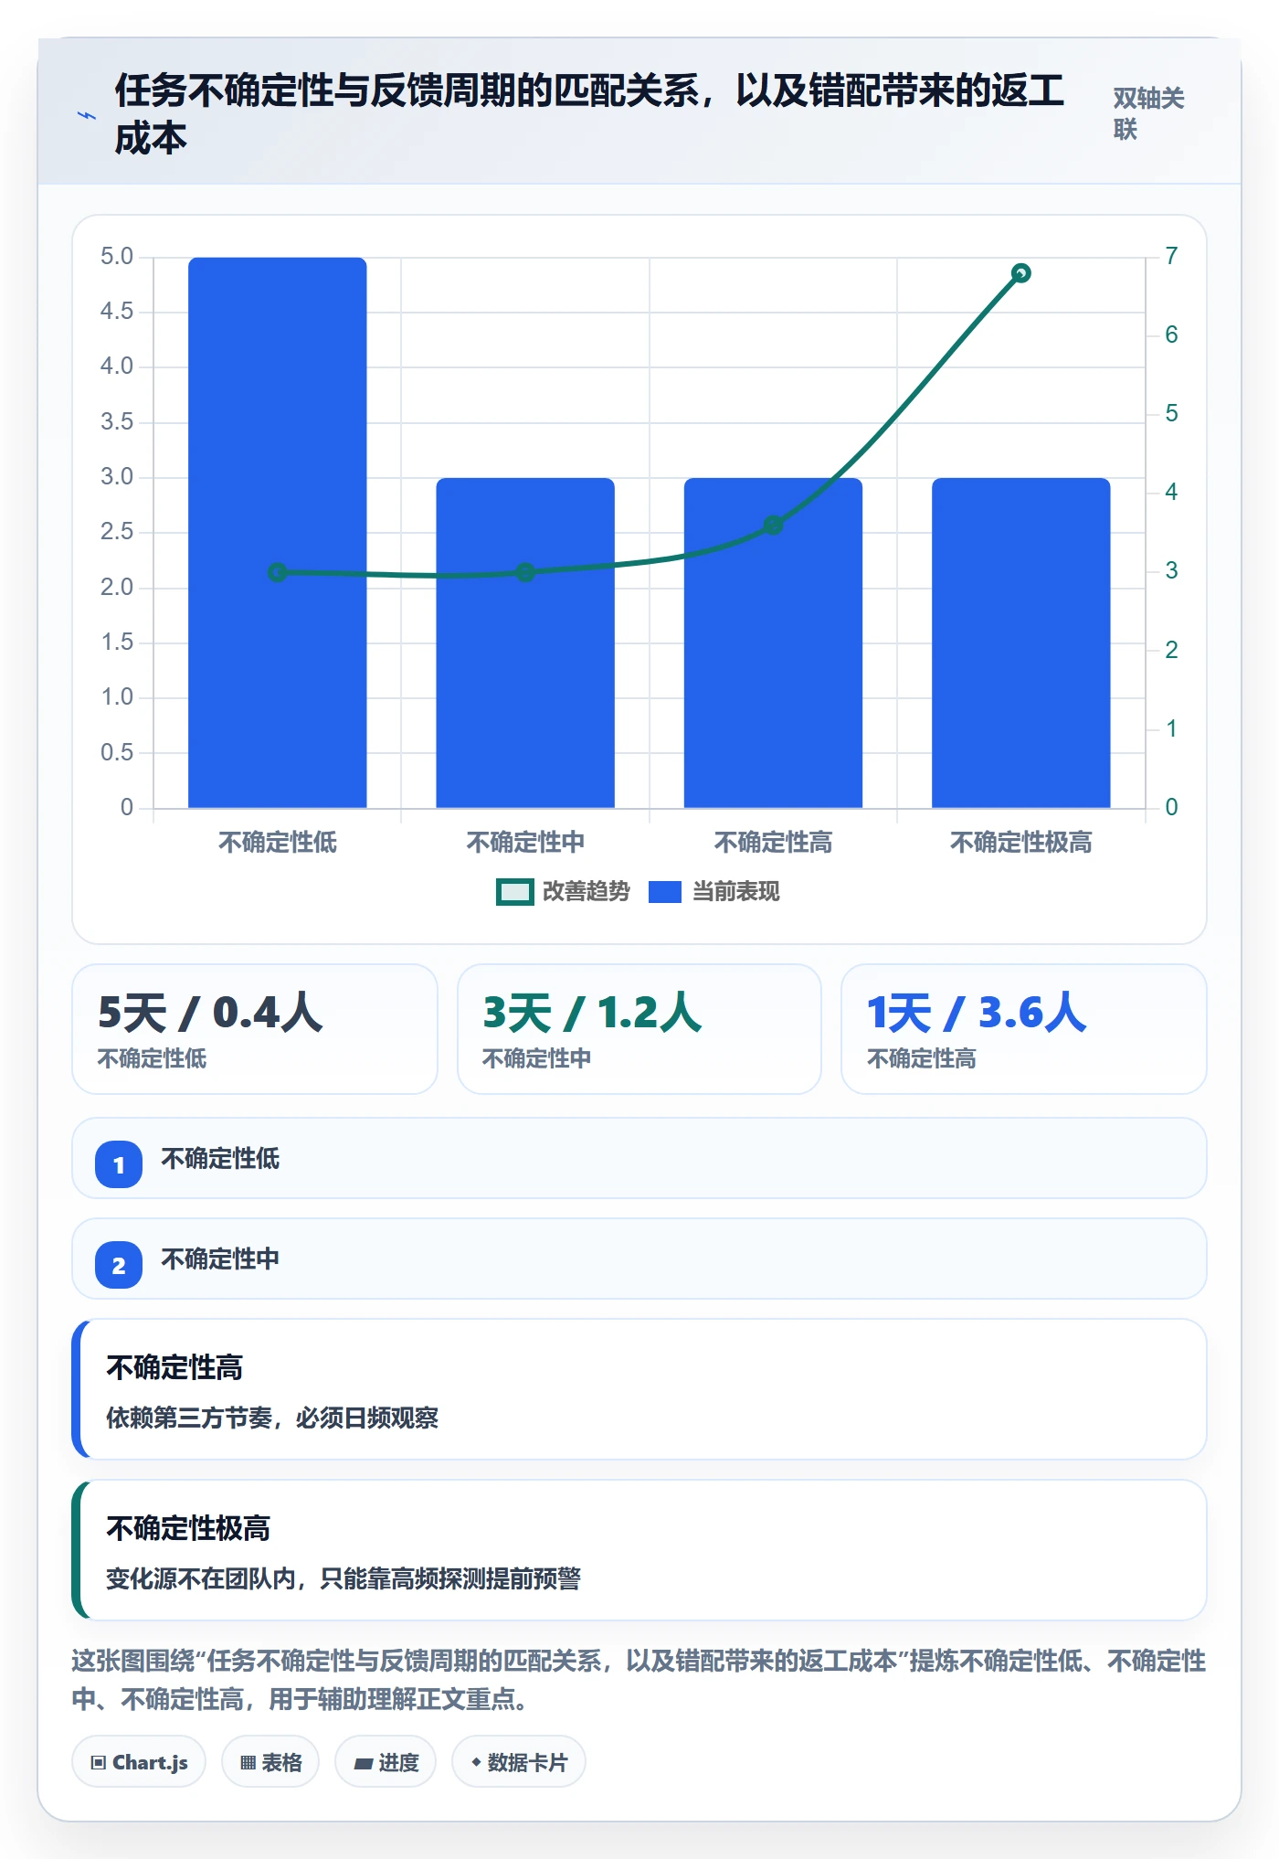Click the lightning icon beside the title
The height and width of the screenshot is (1859, 1279).
click(x=86, y=116)
